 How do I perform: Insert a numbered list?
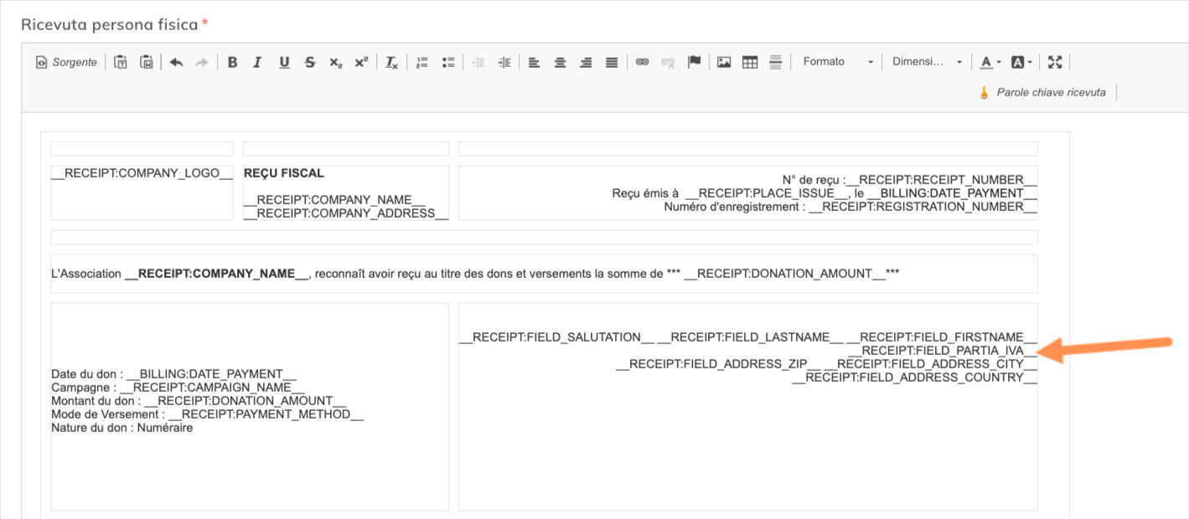click(x=422, y=62)
